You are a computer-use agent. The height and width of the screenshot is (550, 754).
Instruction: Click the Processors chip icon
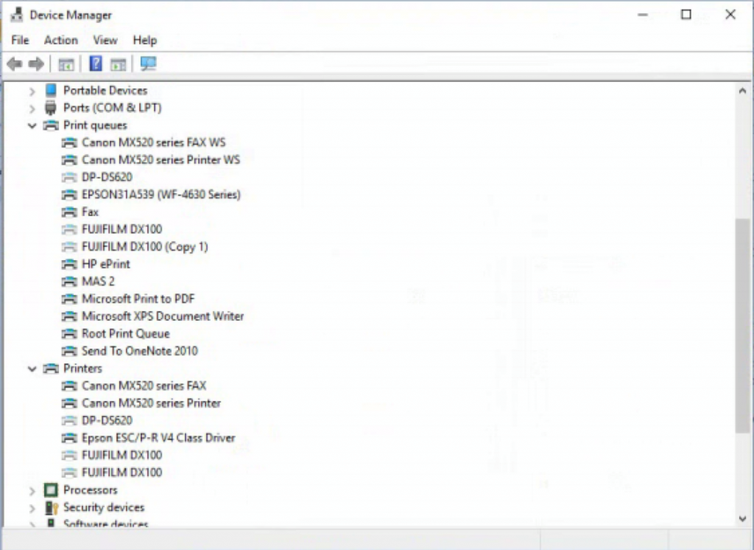pos(51,490)
